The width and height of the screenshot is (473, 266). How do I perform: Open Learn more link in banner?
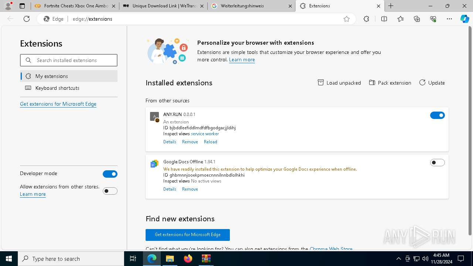point(242,60)
